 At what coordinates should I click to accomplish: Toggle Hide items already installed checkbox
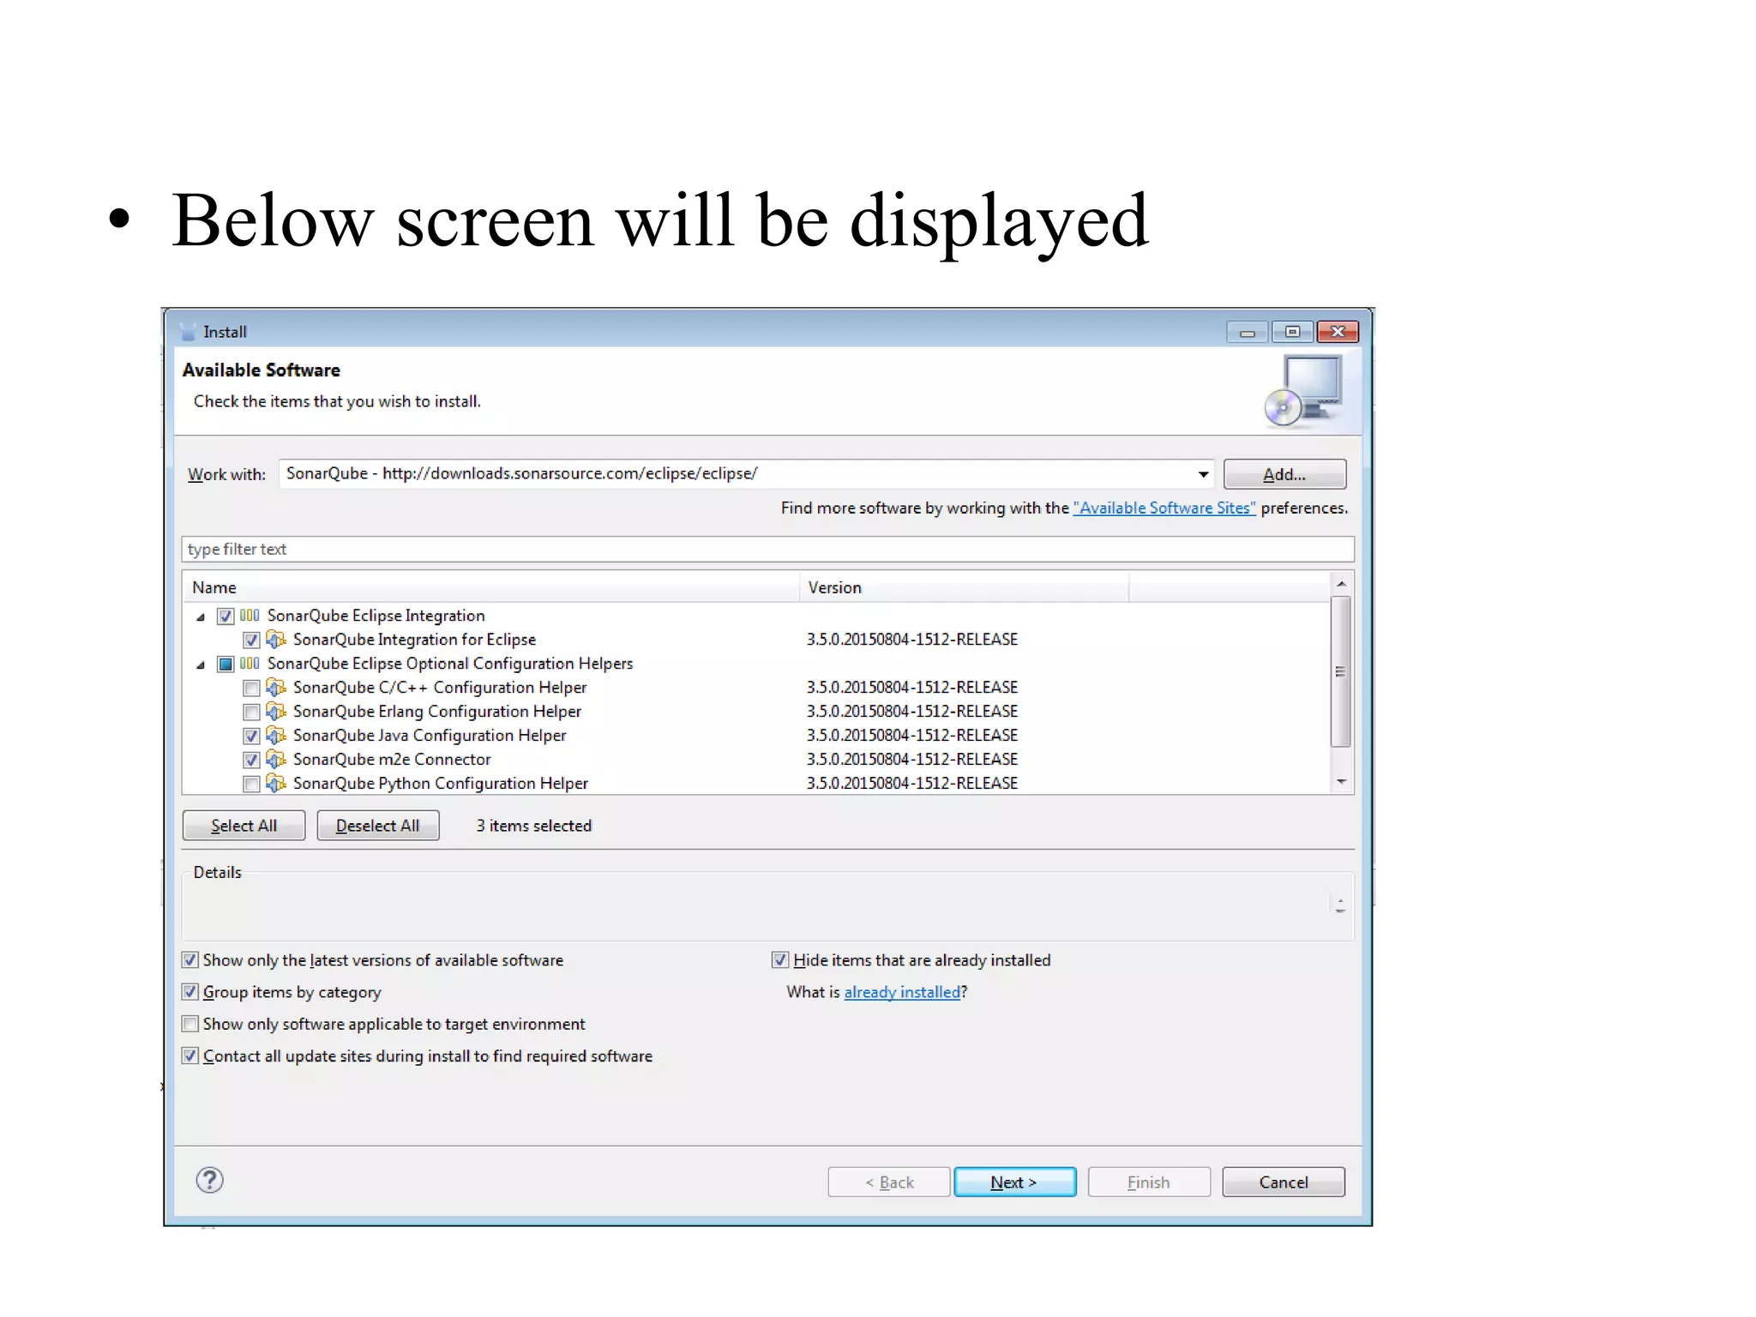click(x=780, y=960)
